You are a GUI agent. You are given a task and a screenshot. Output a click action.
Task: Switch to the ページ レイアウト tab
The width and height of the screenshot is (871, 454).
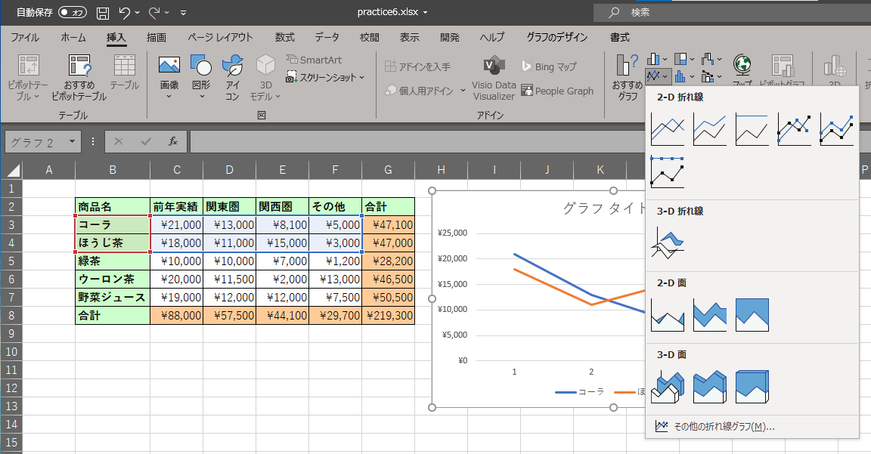220,37
